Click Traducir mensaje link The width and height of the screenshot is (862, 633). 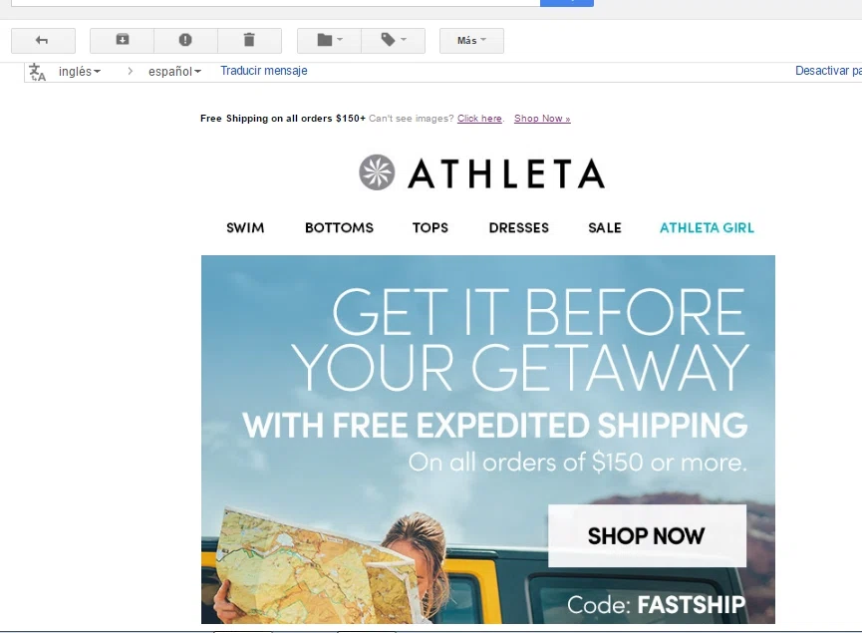pyautogui.click(x=264, y=71)
